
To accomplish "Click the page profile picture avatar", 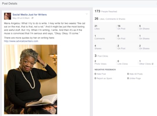I will pyautogui.click(x=8, y=16).
